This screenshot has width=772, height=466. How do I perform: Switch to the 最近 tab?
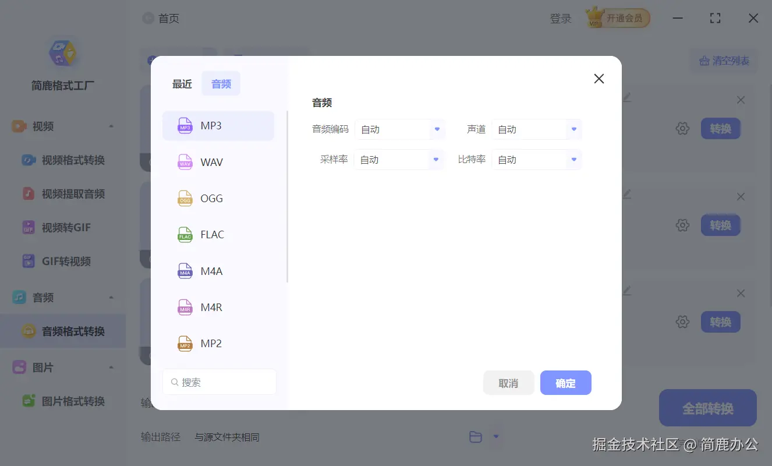pyautogui.click(x=182, y=83)
